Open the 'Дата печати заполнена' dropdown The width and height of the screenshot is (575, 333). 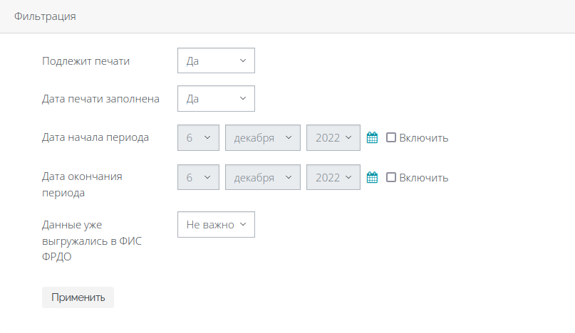(x=216, y=98)
